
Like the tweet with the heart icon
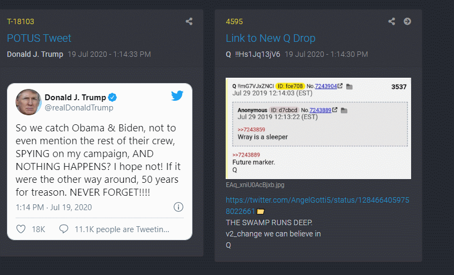pos(21,229)
